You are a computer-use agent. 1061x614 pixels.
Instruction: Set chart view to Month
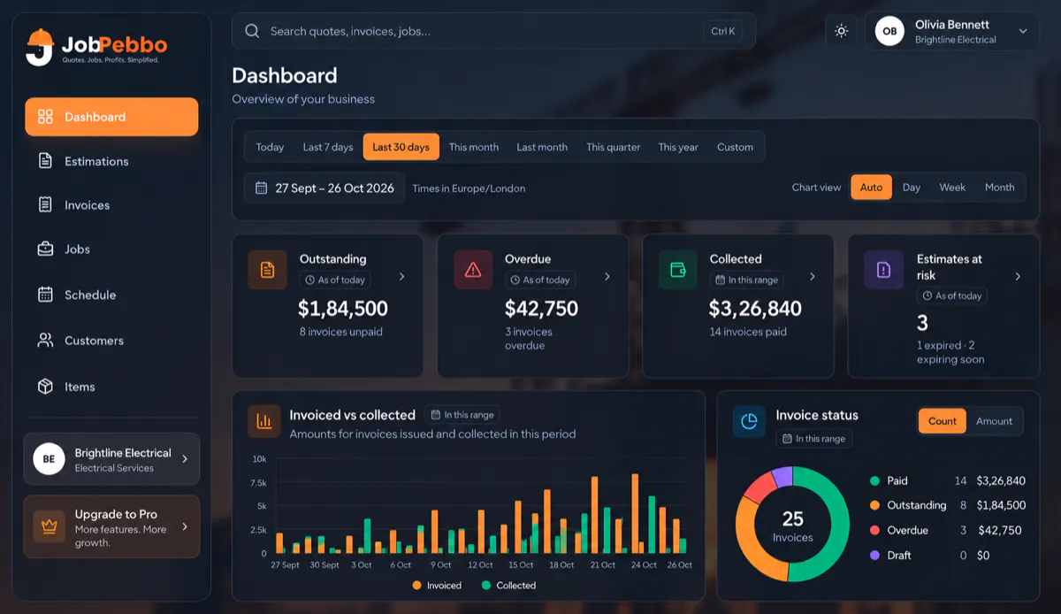click(x=999, y=188)
